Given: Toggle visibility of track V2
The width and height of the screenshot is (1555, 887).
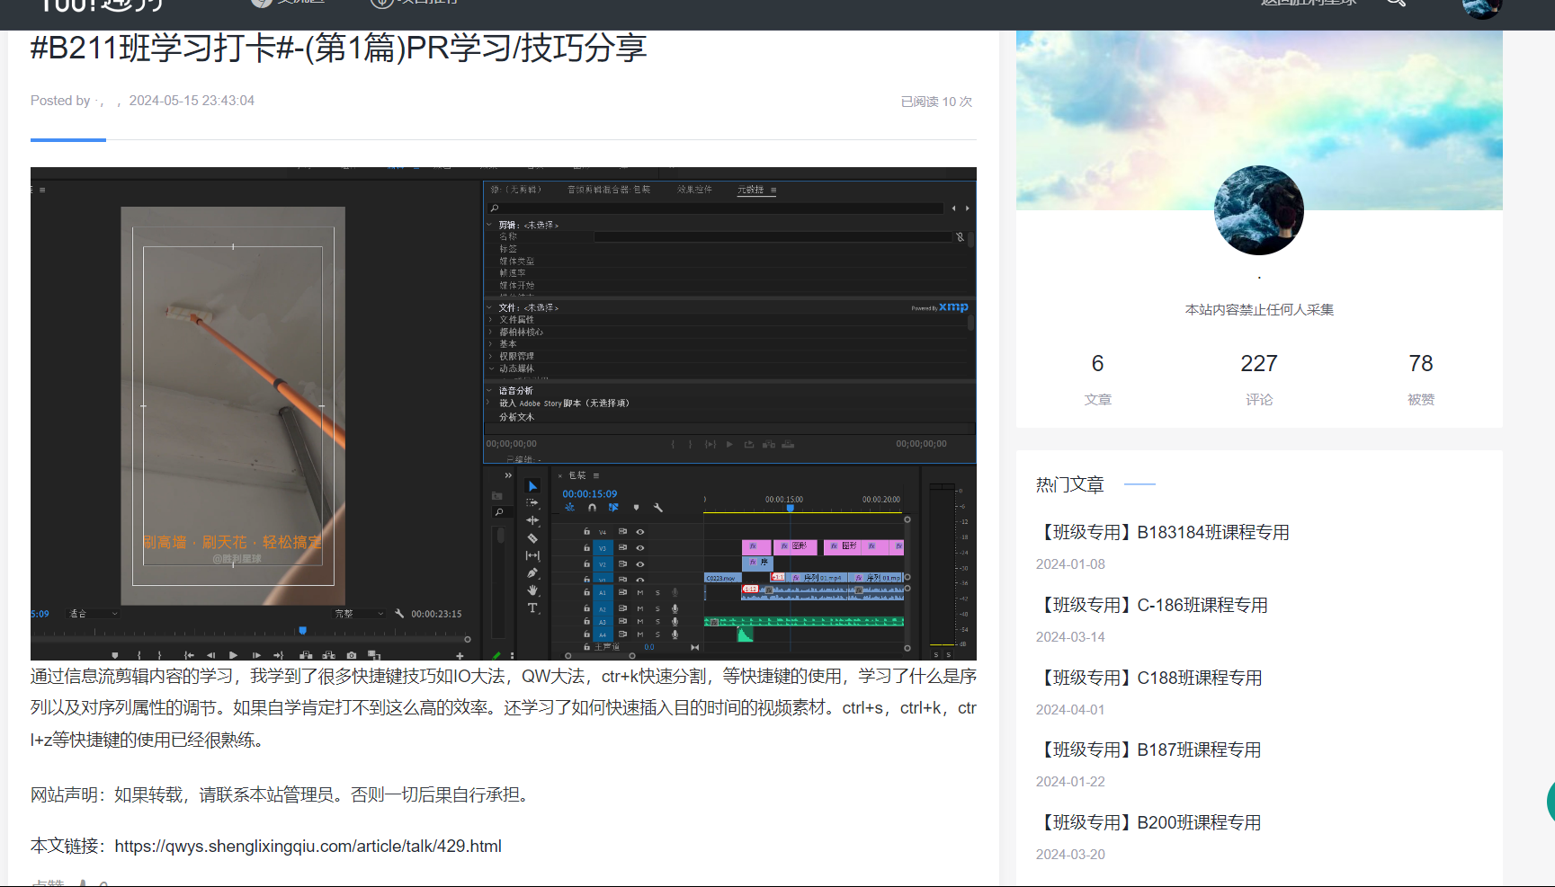Looking at the screenshot, I should click(640, 564).
